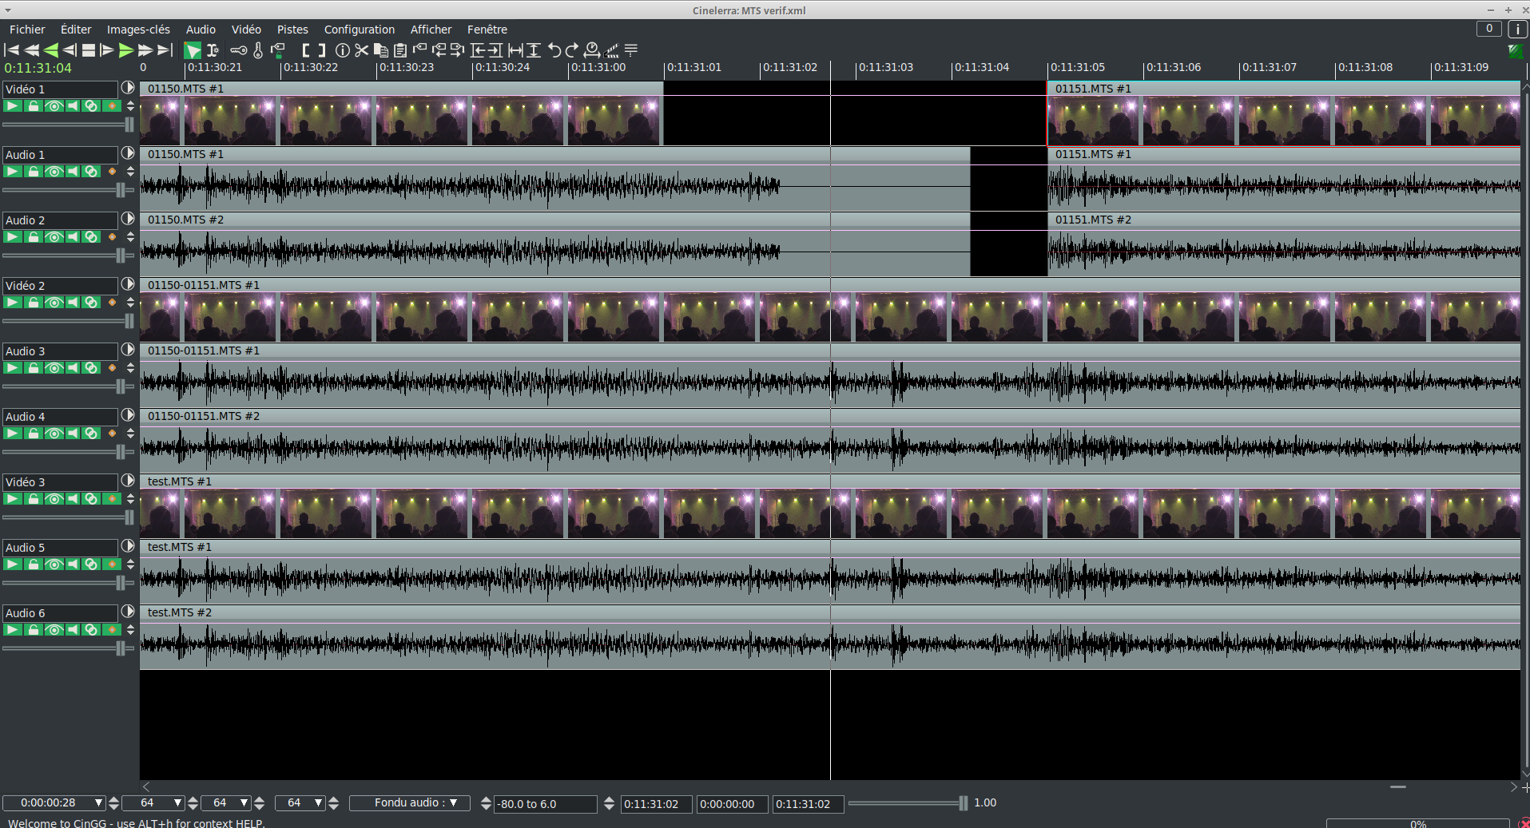The image size is (1530, 828).
Task: Click the Vidéo 3 track name field
Action: (60, 482)
